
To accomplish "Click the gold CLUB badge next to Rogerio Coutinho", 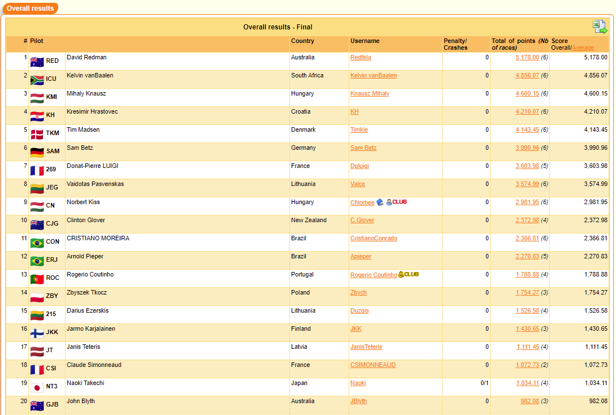I will coord(409,274).
